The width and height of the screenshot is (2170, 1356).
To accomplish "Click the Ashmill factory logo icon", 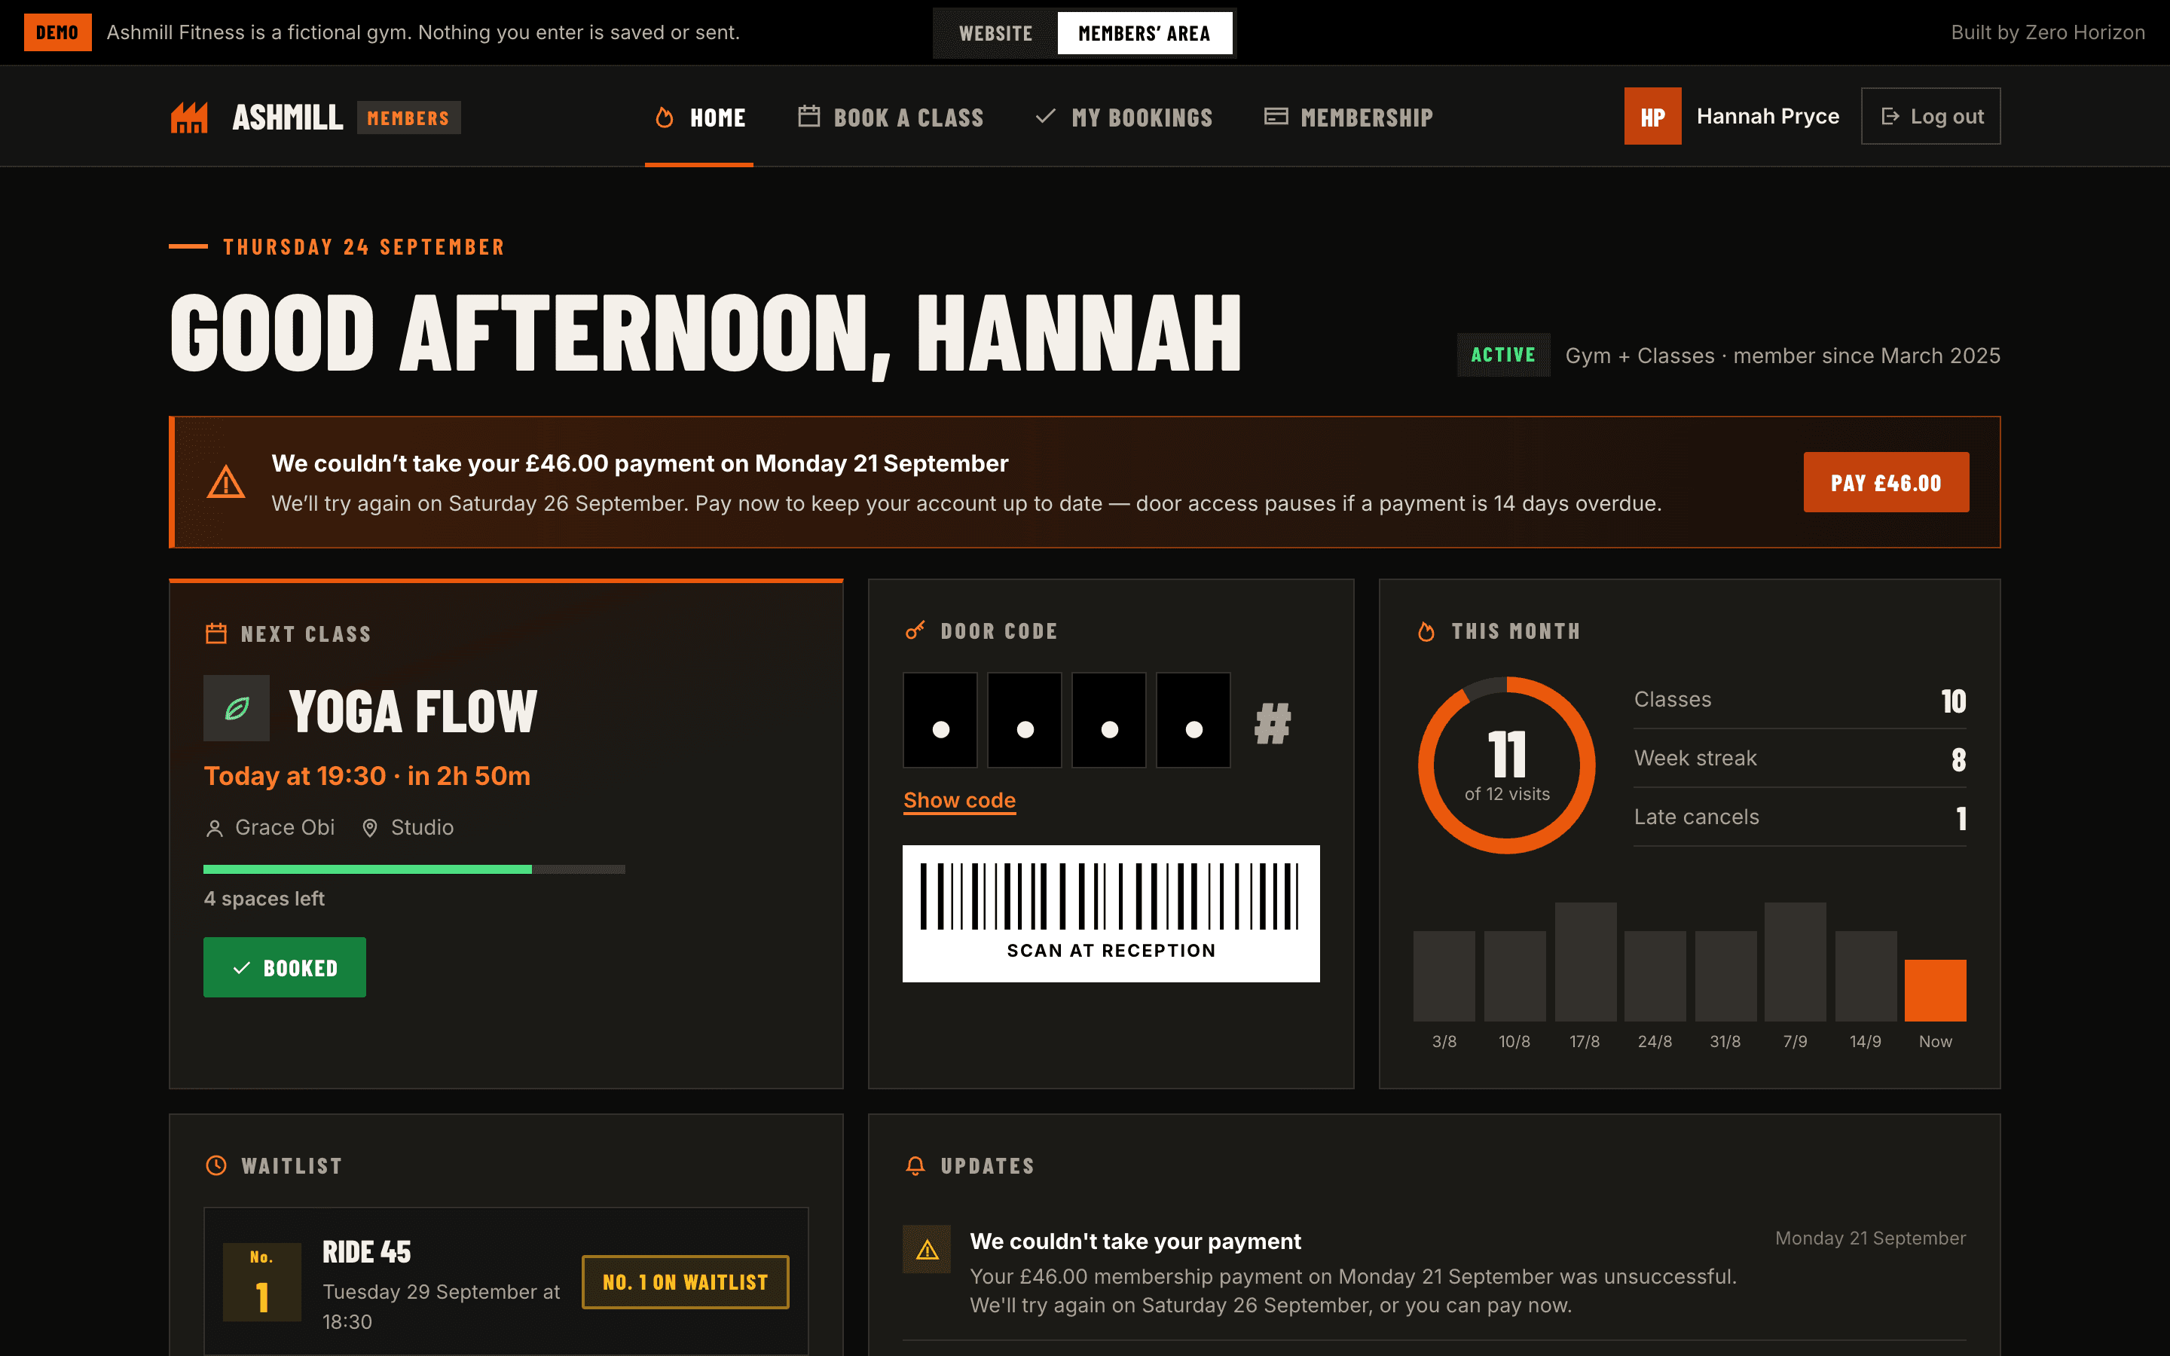I will click(x=189, y=118).
